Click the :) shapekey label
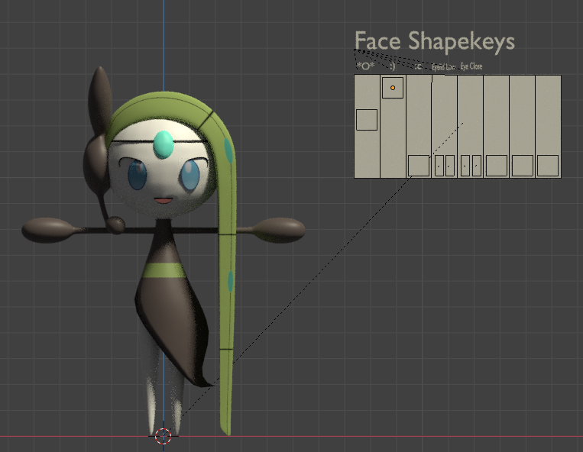The image size is (583, 452). point(393,66)
